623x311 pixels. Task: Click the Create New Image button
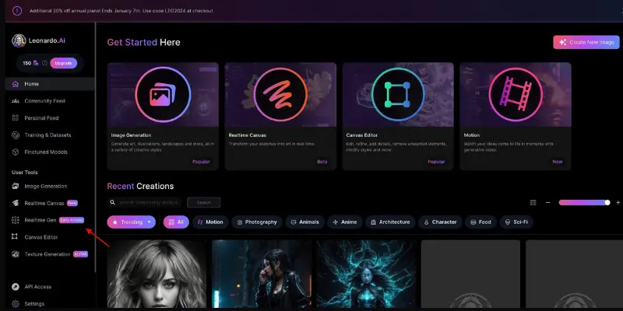[586, 42]
